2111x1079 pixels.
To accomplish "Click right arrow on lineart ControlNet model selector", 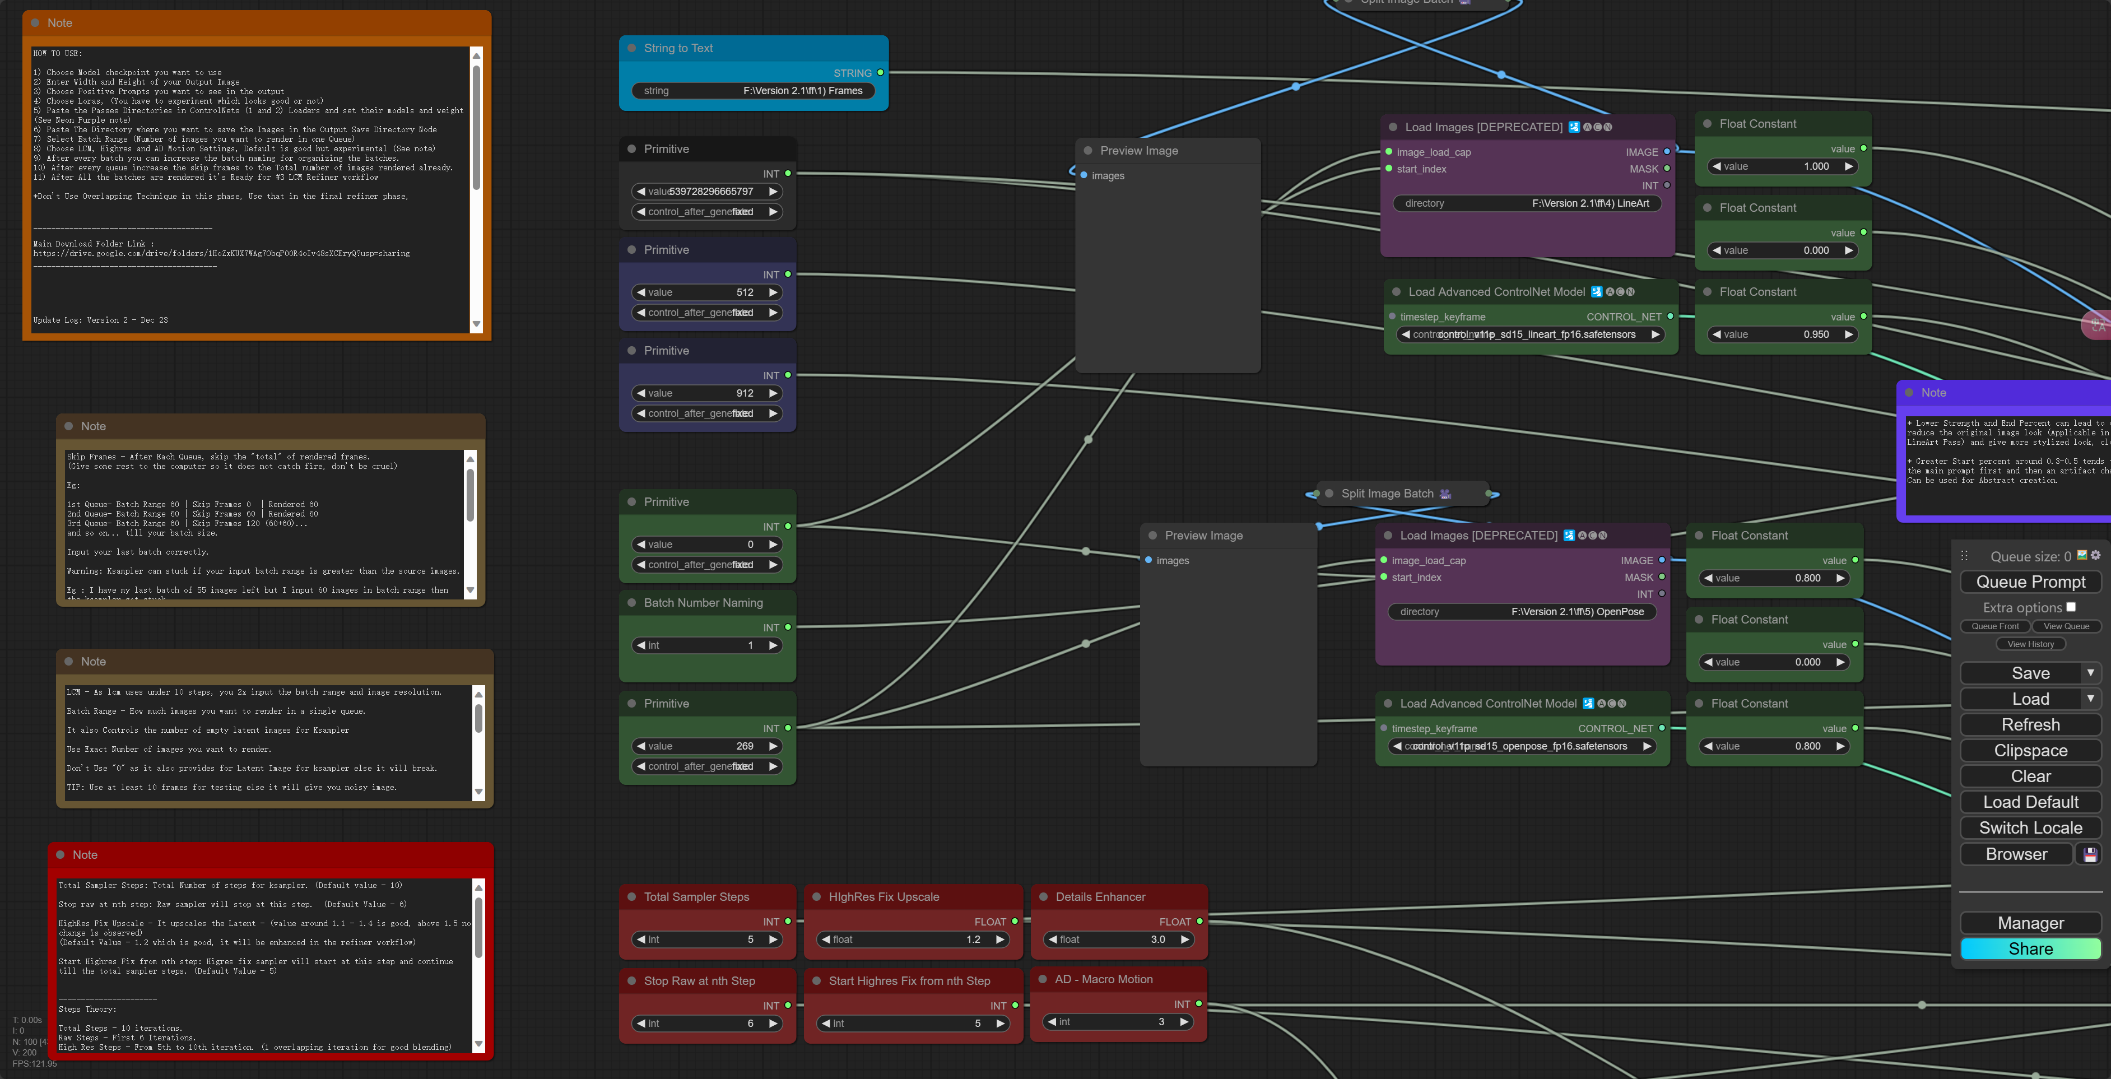I will pyautogui.click(x=1654, y=334).
